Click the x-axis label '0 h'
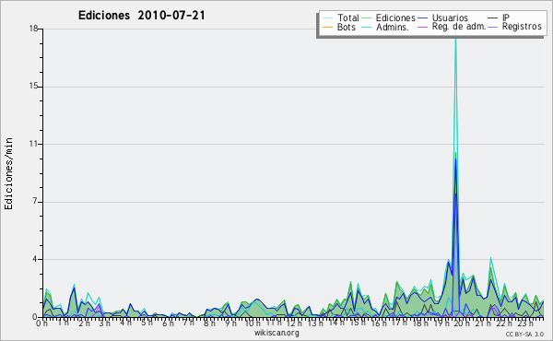The height and width of the screenshot is (341, 553). [x=41, y=323]
